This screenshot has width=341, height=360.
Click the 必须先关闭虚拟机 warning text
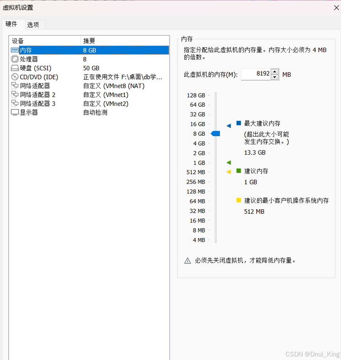(x=245, y=261)
